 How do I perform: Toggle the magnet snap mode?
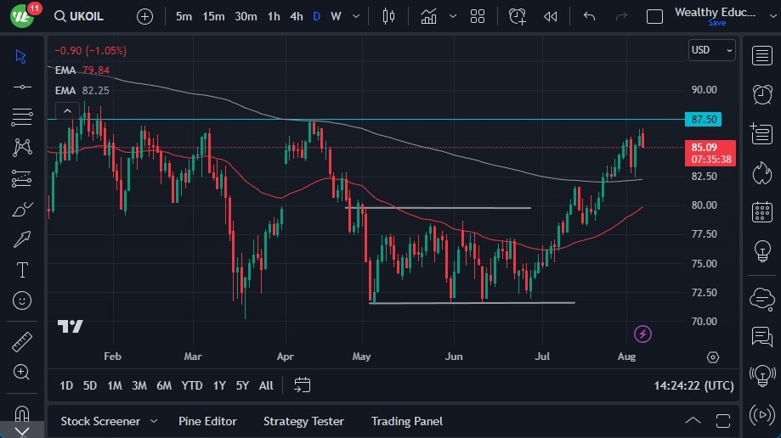pyautogui.click(x=22, y=413)
